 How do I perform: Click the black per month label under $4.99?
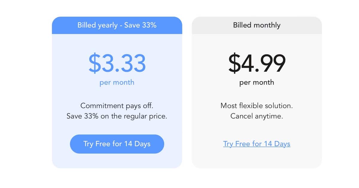point(257,82)
